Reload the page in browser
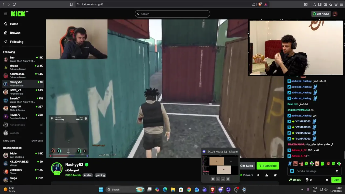This screenshot has width=345, height=194. click(x=14, y=4)
